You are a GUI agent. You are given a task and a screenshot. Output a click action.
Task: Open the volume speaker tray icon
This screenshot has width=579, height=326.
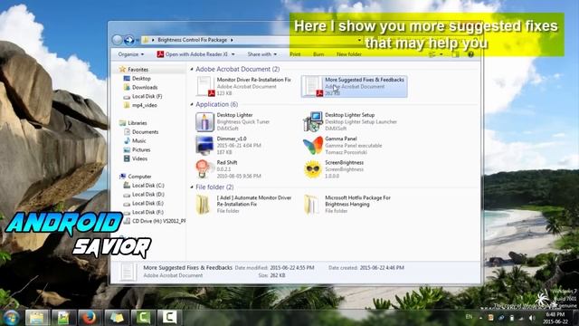coord(532,318)
